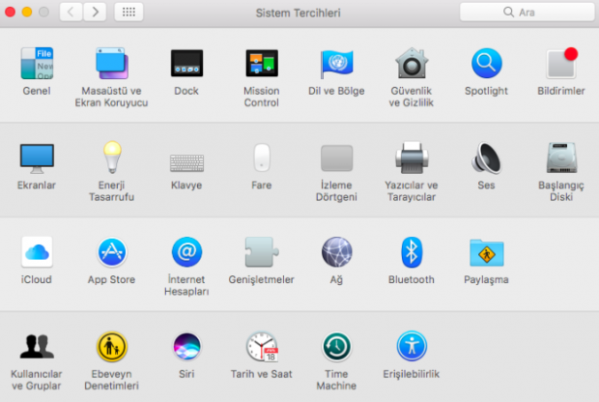Focus the Ara search field

[527, 13]
